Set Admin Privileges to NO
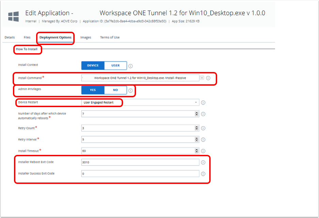The height and width of the screenshot is (218, 319). (x=115, y=90)
